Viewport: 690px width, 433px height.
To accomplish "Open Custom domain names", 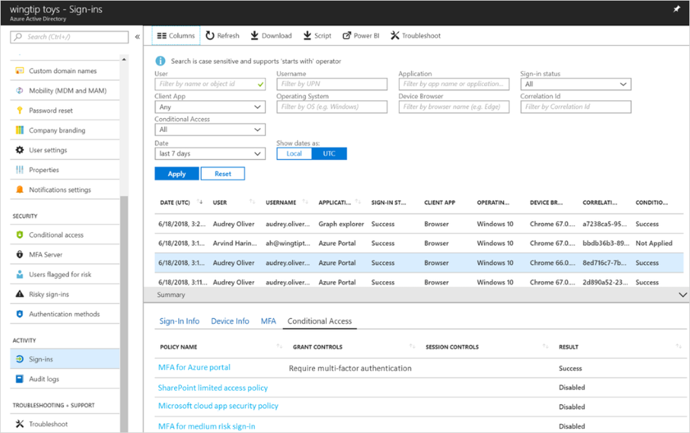I will [65, 71].
